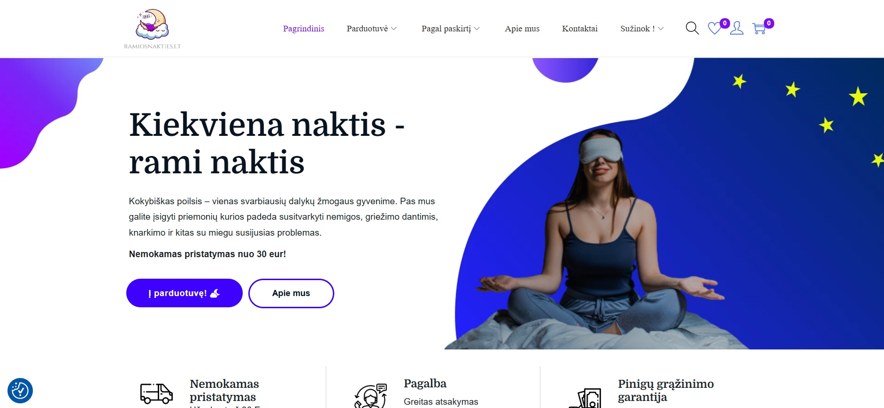Open the Kontaktai menu item
The height and width of the screenshot is (408, 884).
[x=580, y=29]
